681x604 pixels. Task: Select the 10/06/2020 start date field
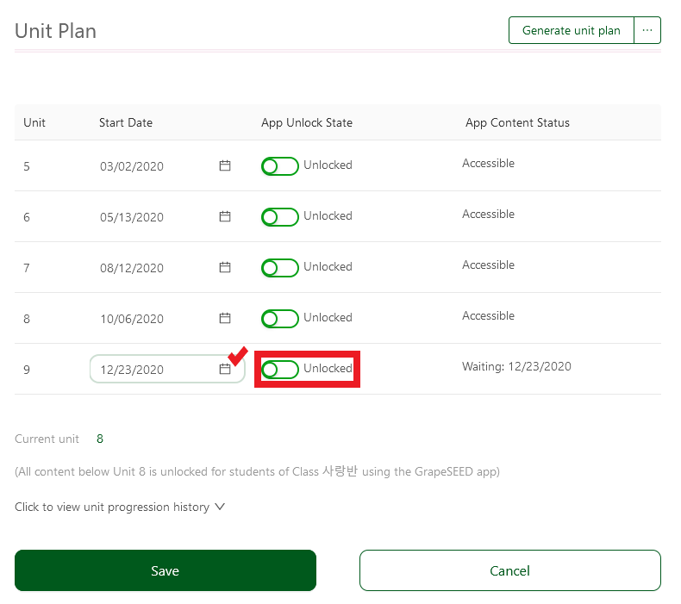click(x=167, y=318)
